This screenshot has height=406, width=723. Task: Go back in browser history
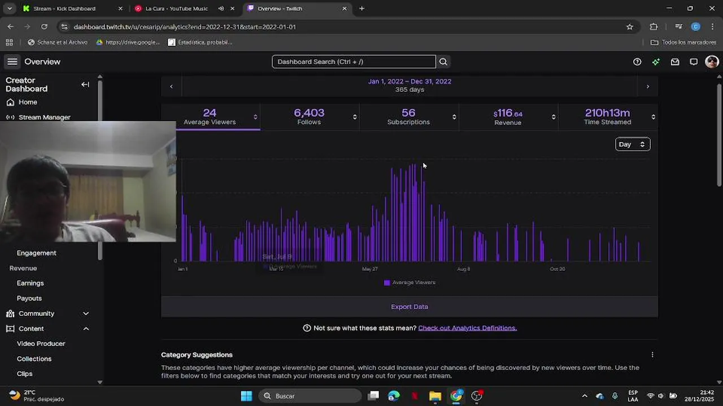click(10, 27)
